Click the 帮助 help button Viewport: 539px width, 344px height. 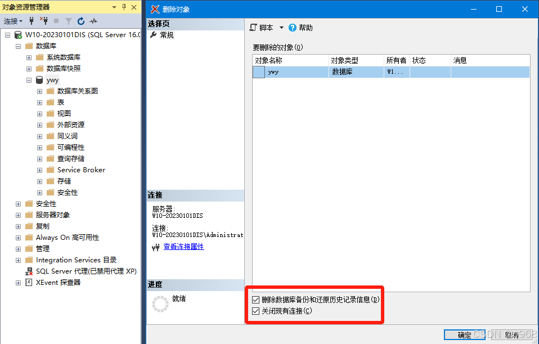[301, 28]
